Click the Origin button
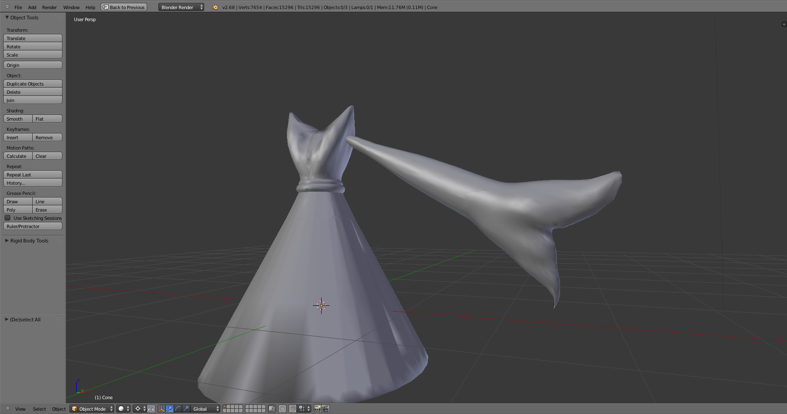Viewport: 787px width, 414px height. point(33,65)
